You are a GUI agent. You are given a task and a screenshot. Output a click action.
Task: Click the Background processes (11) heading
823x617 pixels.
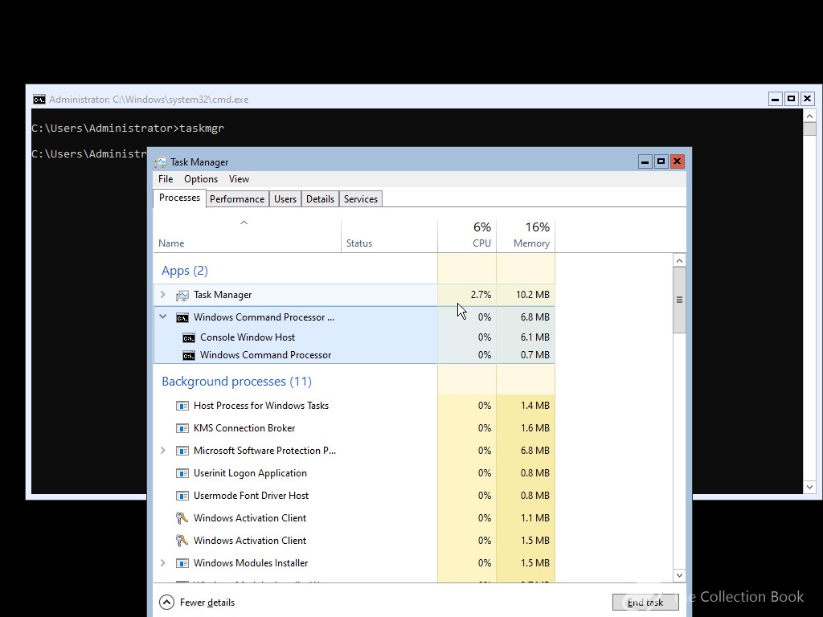point(237,382)
